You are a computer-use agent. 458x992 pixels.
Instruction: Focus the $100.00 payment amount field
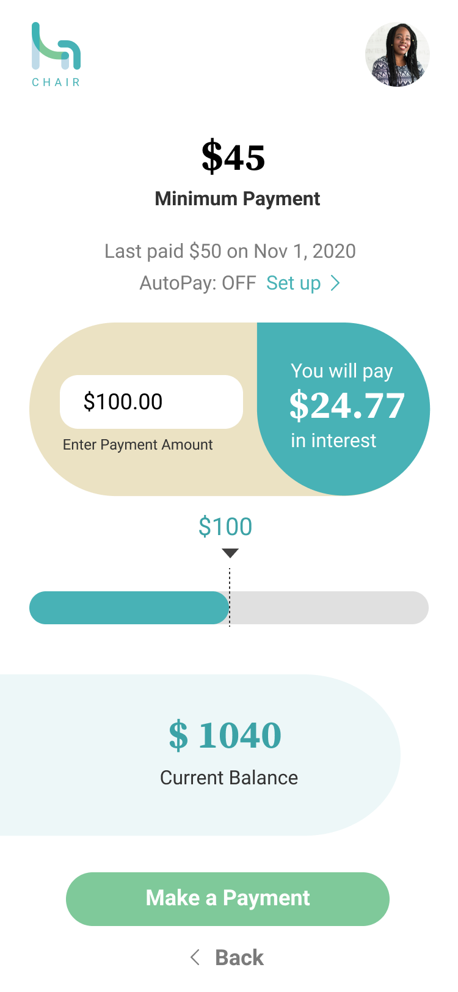[151, 402]
